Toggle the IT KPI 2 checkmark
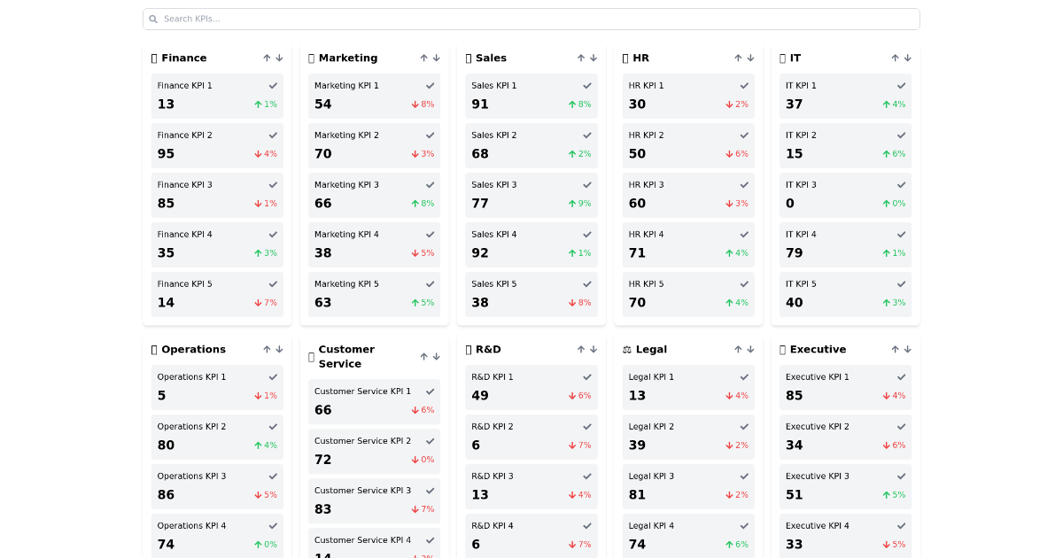 (901, 136)
